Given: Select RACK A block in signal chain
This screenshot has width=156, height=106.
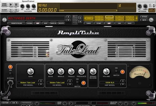Looking at the screenshot, I should [129, 17].
